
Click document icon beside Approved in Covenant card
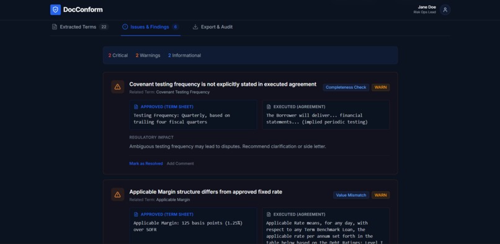coord(136,107)
